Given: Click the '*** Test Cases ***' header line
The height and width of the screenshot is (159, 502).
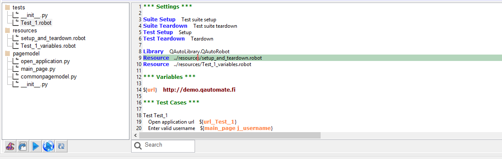Looking at the screenshot, I should point(171,103).
